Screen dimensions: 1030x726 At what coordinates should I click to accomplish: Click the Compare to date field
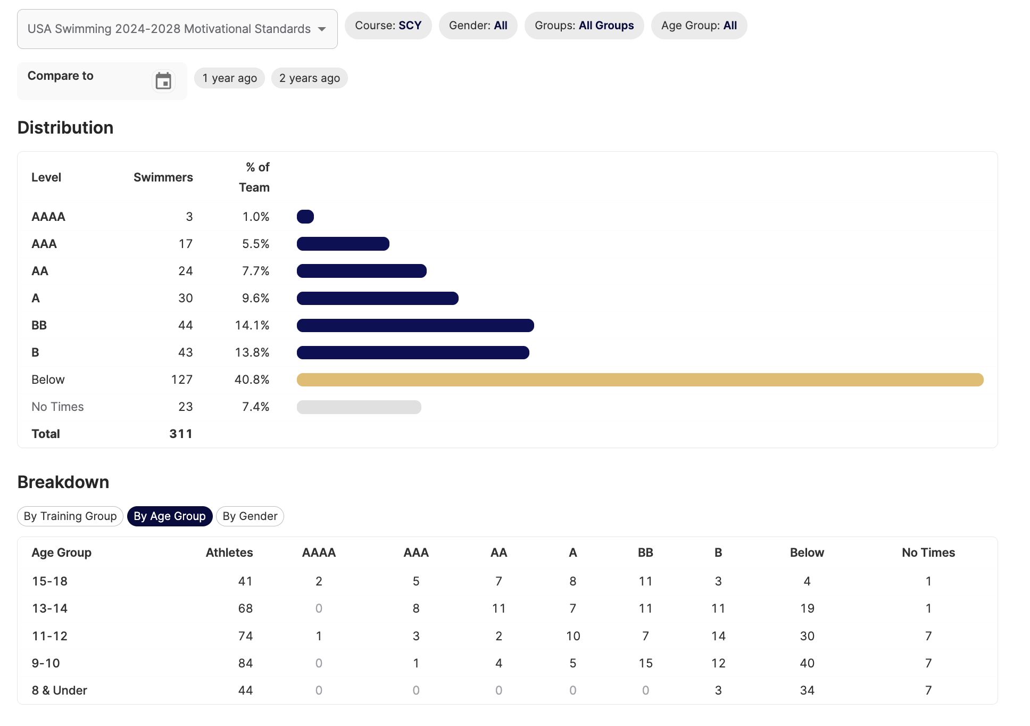click(85, 81)
